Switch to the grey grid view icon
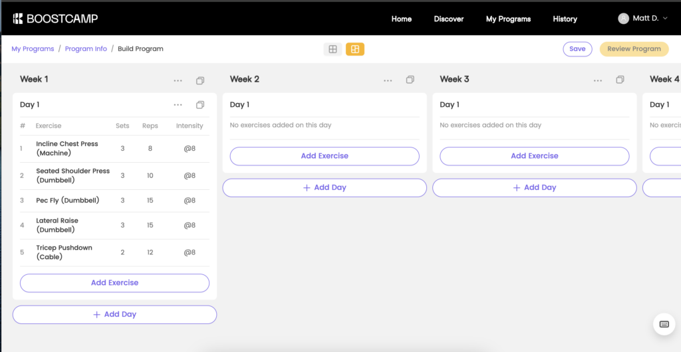681x352 pixels. coord(333,49)
